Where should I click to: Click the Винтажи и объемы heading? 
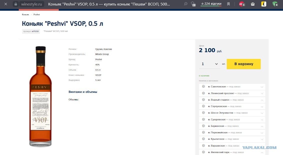click(83, 92)
